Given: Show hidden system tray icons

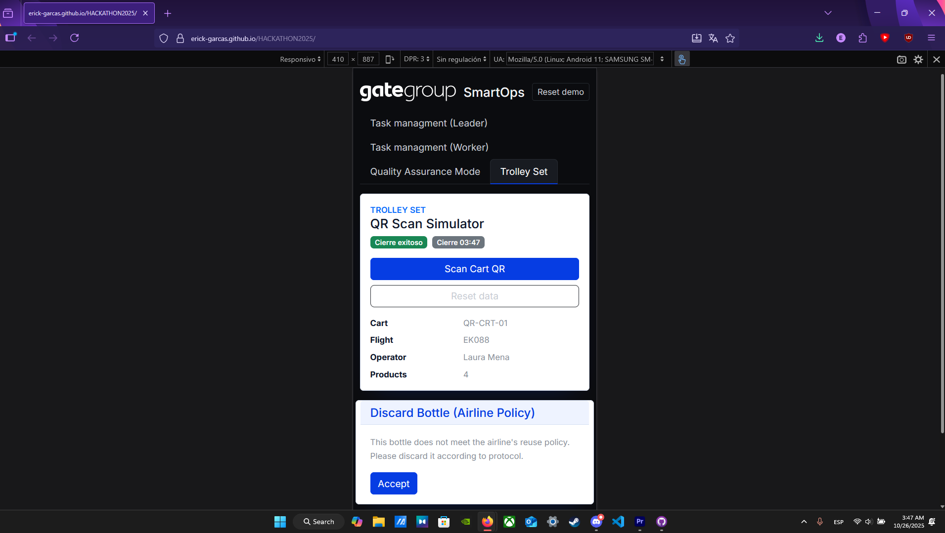Looking at the screenshot, I should (804, 522).
